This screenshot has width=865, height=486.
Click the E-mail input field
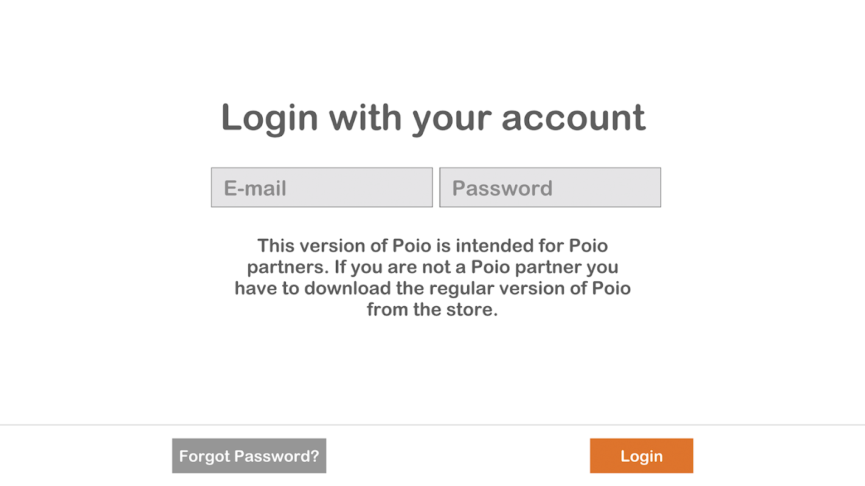click(322, 187)
